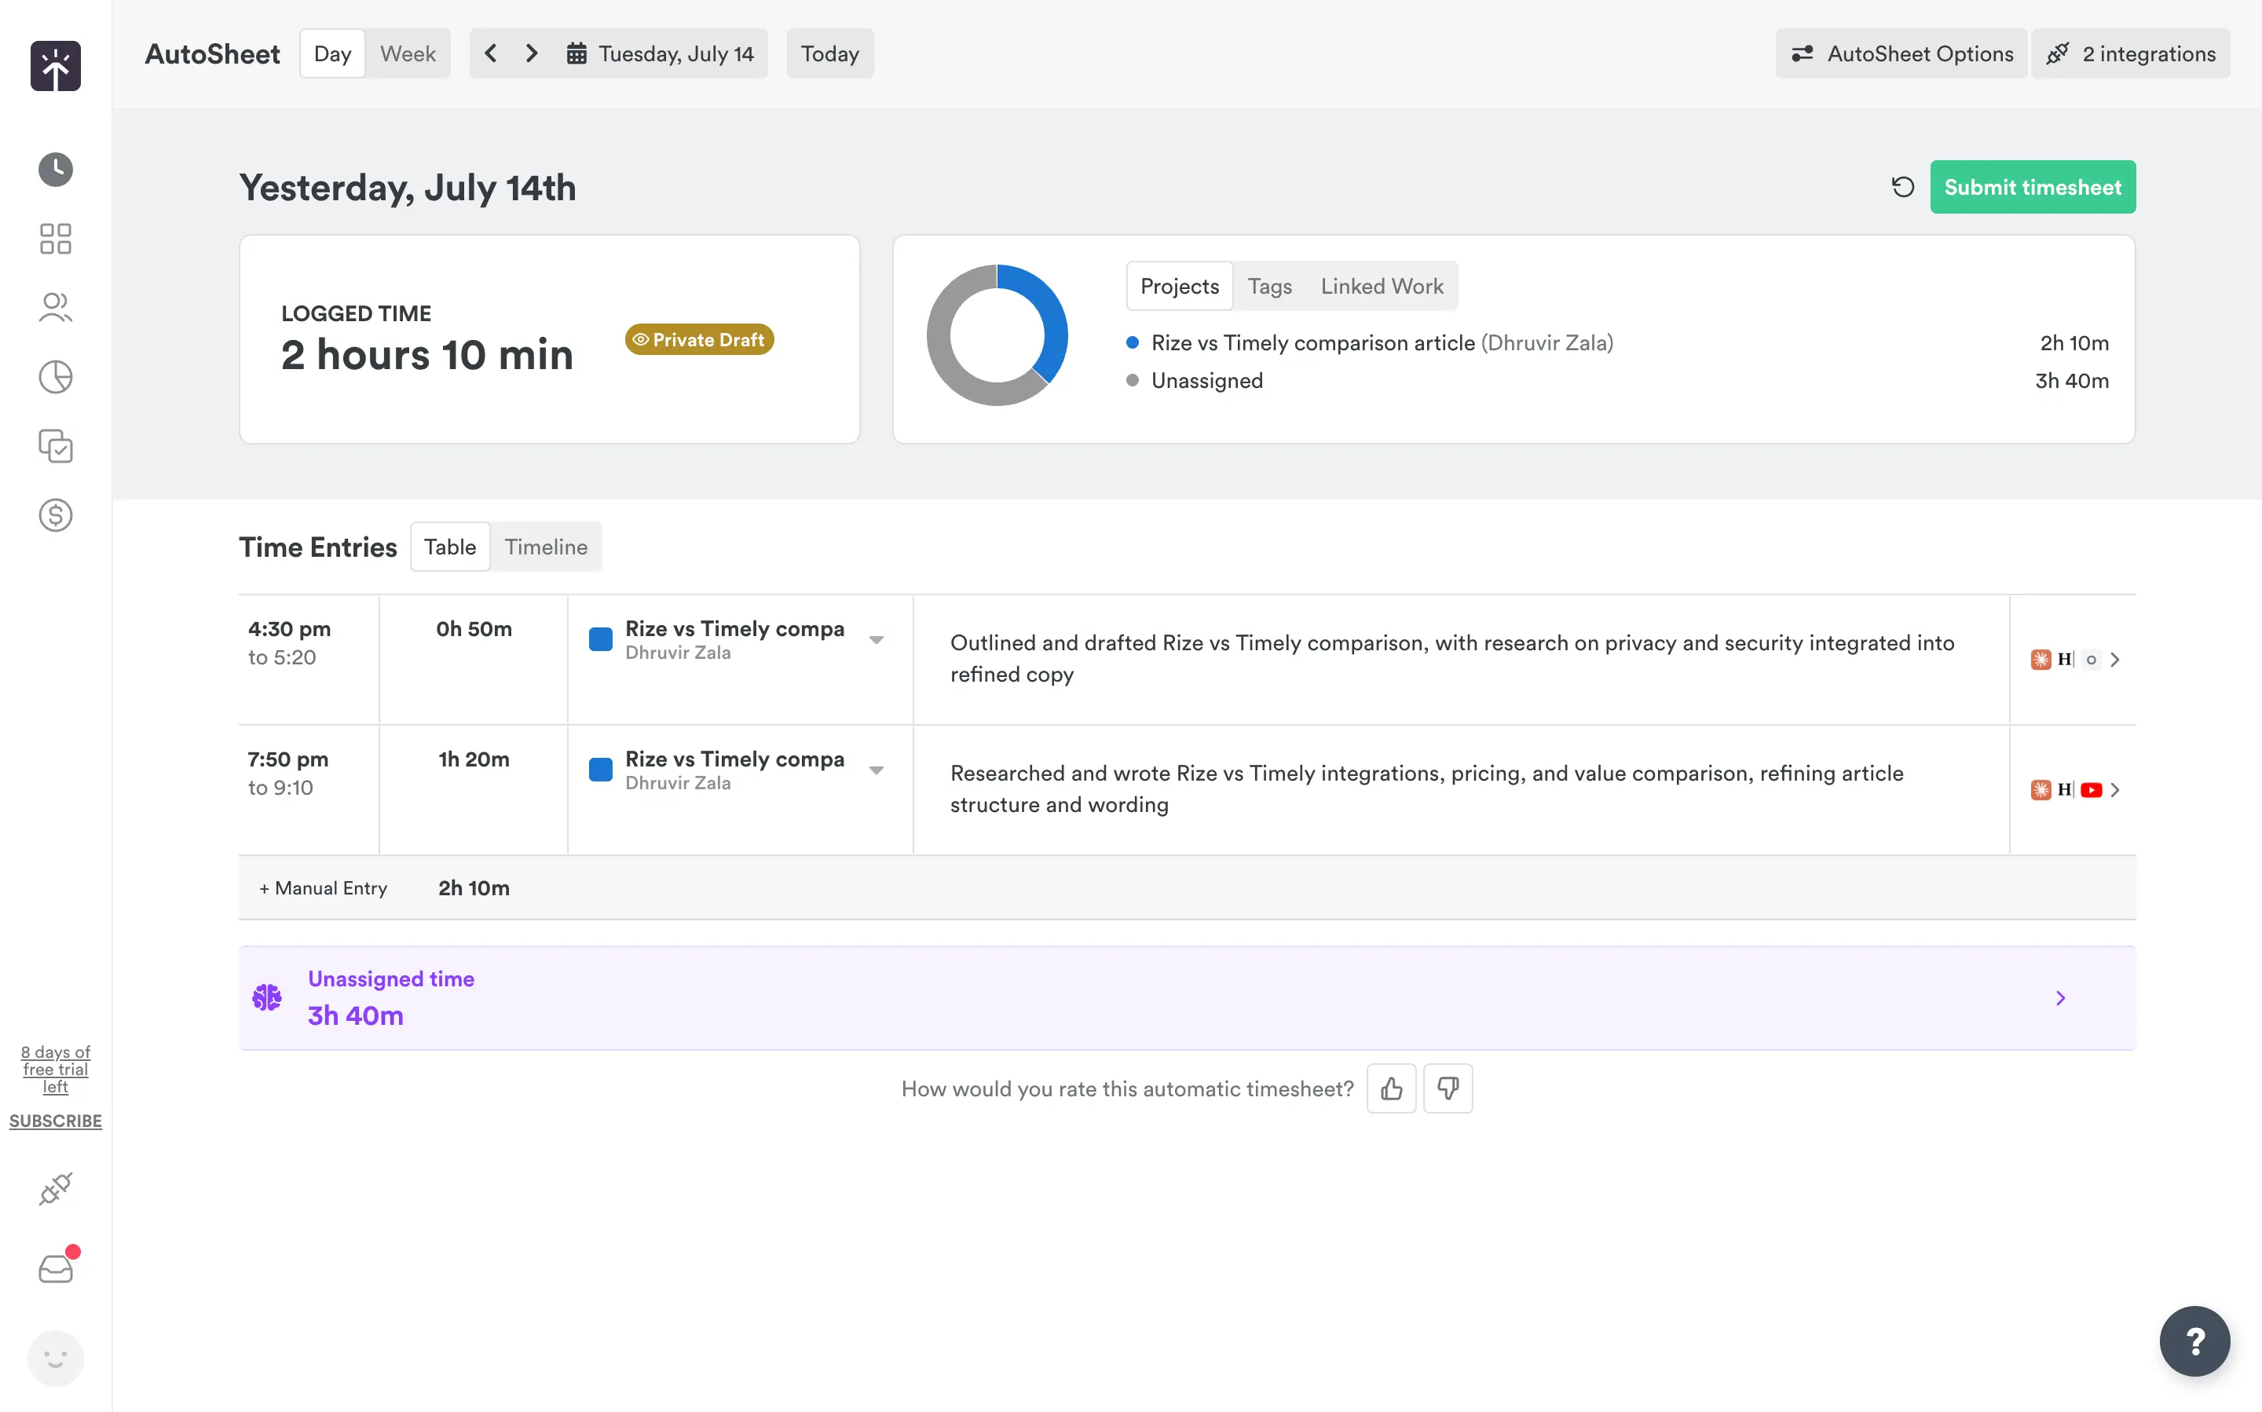Select the Linked Work tab
The height and width of the screenshot is (1412, 2262).
pyautogui.click(x=1382, y=286)
